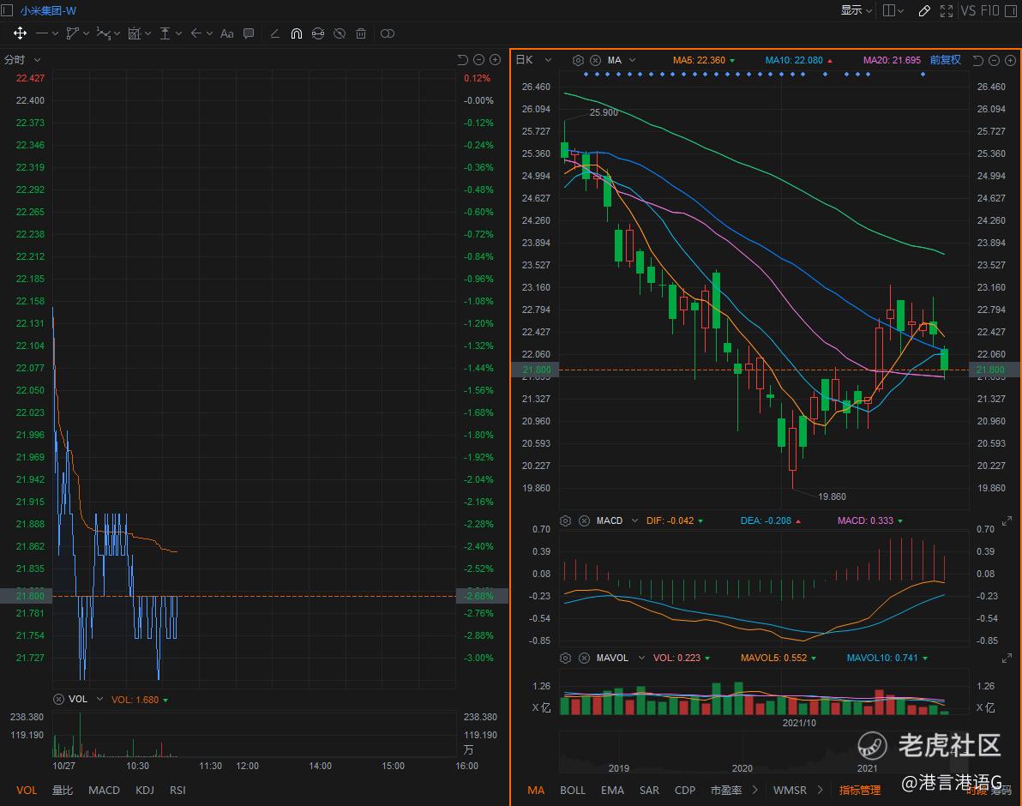Remove the MAVOL indicator panel
This screenshot has height=806, width=1022.
pyautogui.click(x=584, y=659)
